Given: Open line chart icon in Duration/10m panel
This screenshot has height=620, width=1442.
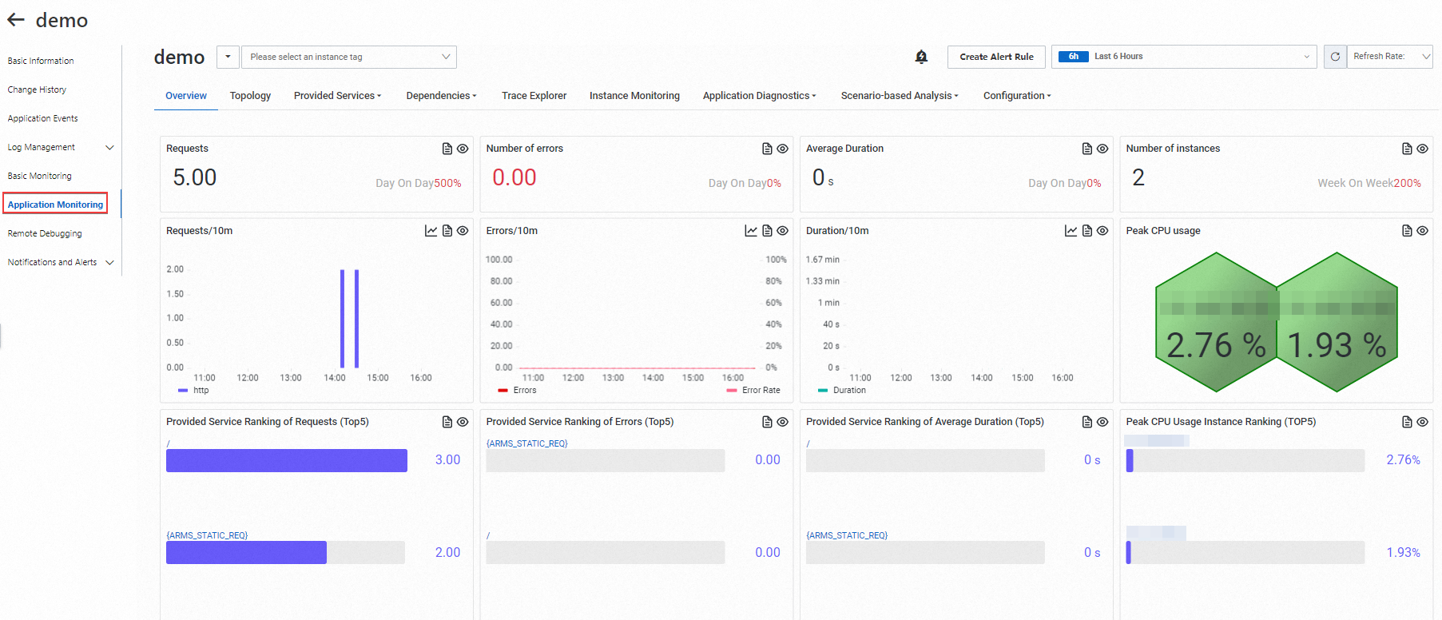Looking at the screenshot, I should point(1071,231).
